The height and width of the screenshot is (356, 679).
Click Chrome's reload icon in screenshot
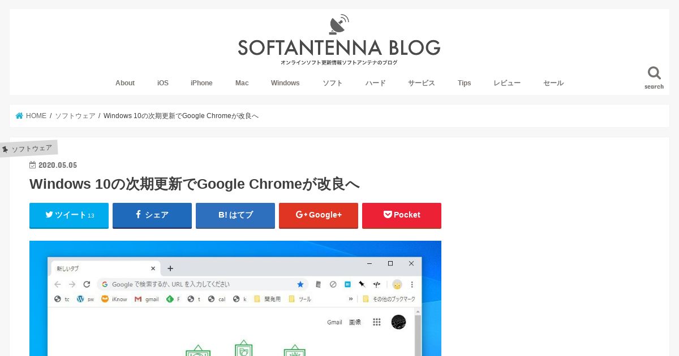click(87, 284)
